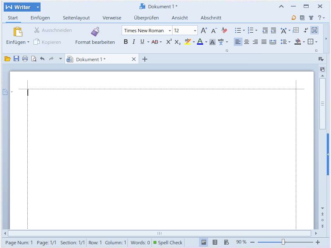Open the font size dropdown
Screen dimensions: 331x248
pos(195,30)
